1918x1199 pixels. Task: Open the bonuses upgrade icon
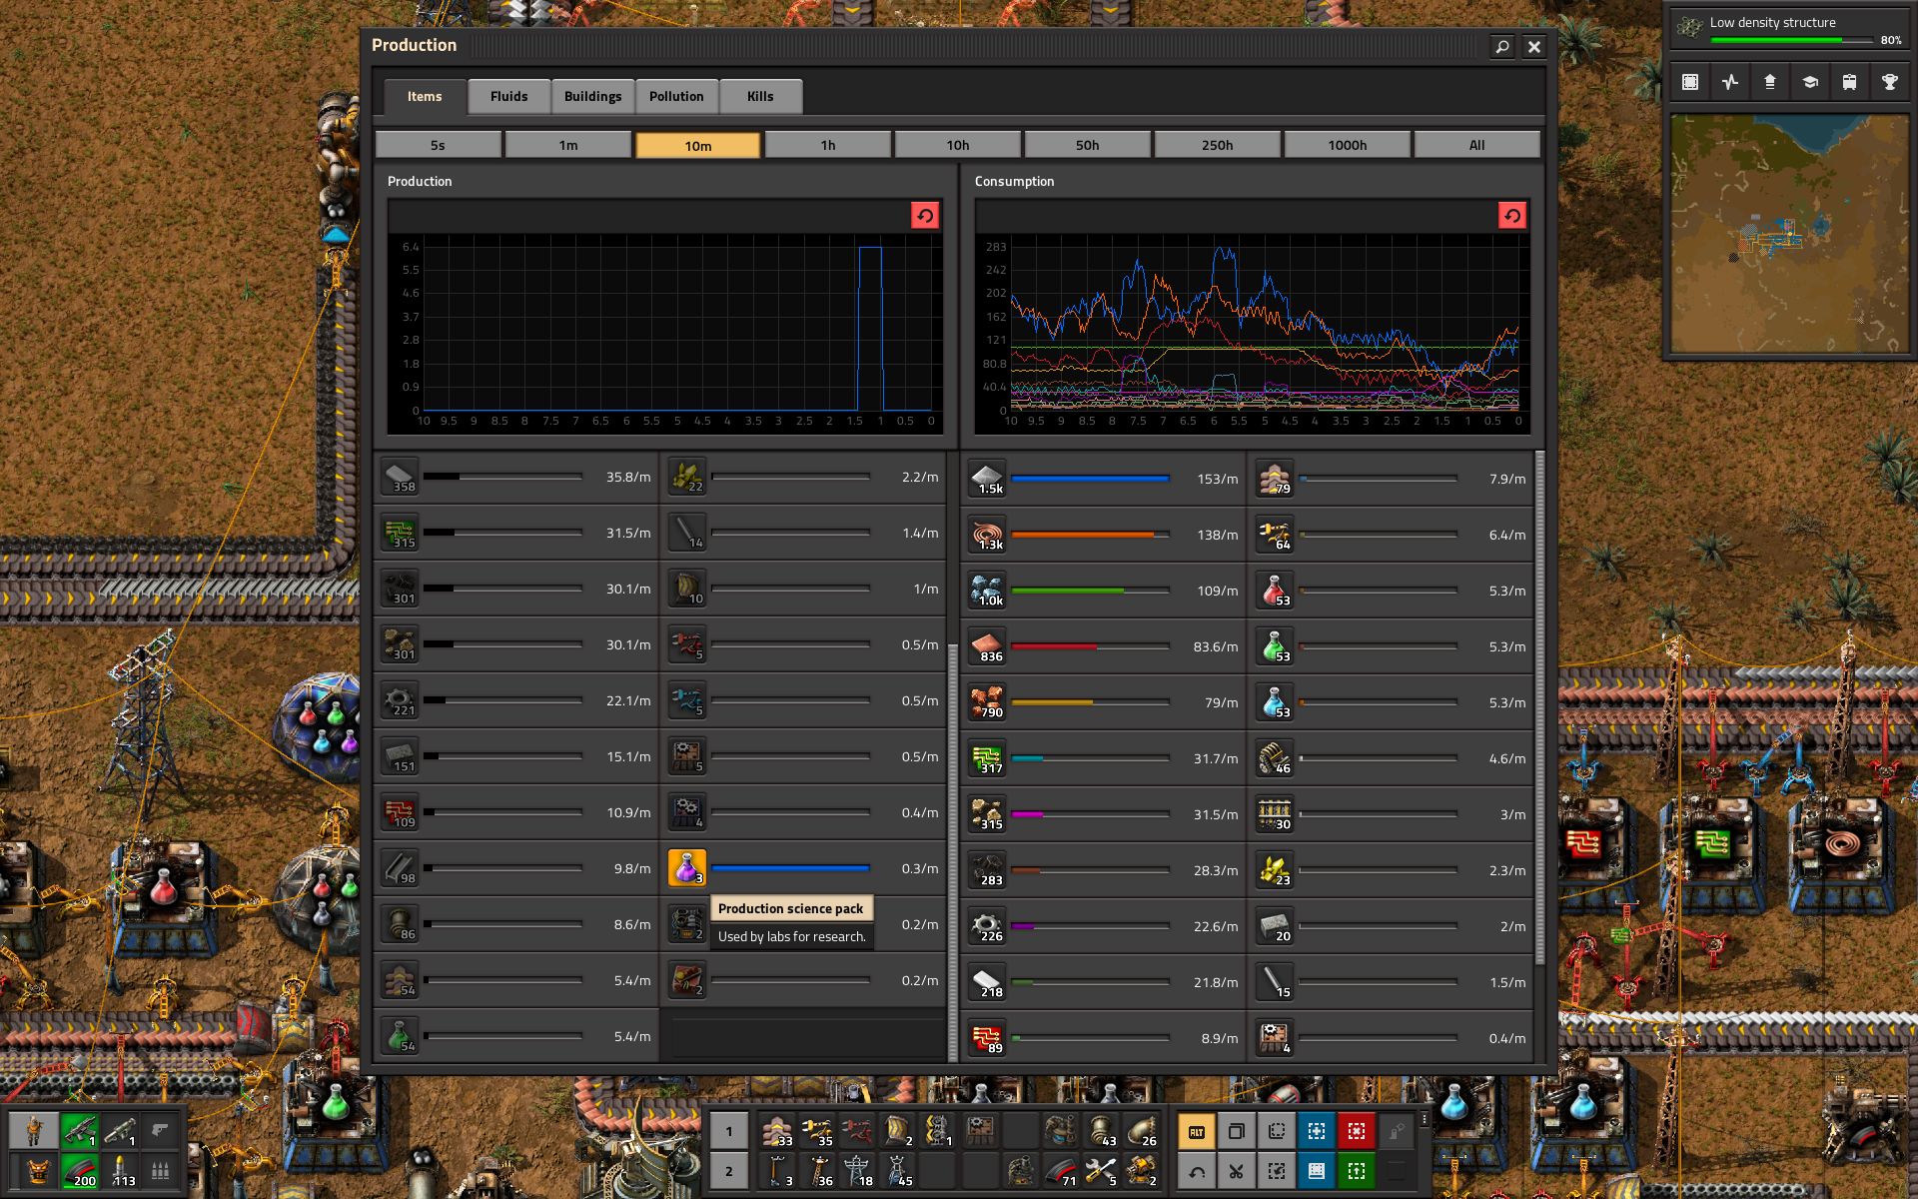(x=1770, y=82)
